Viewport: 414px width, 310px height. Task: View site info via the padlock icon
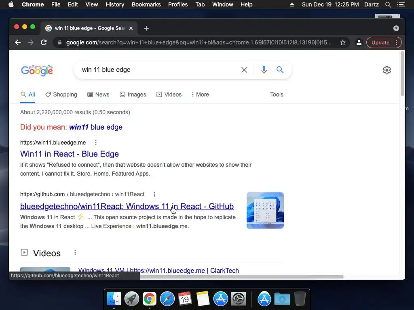coord(60,42)
